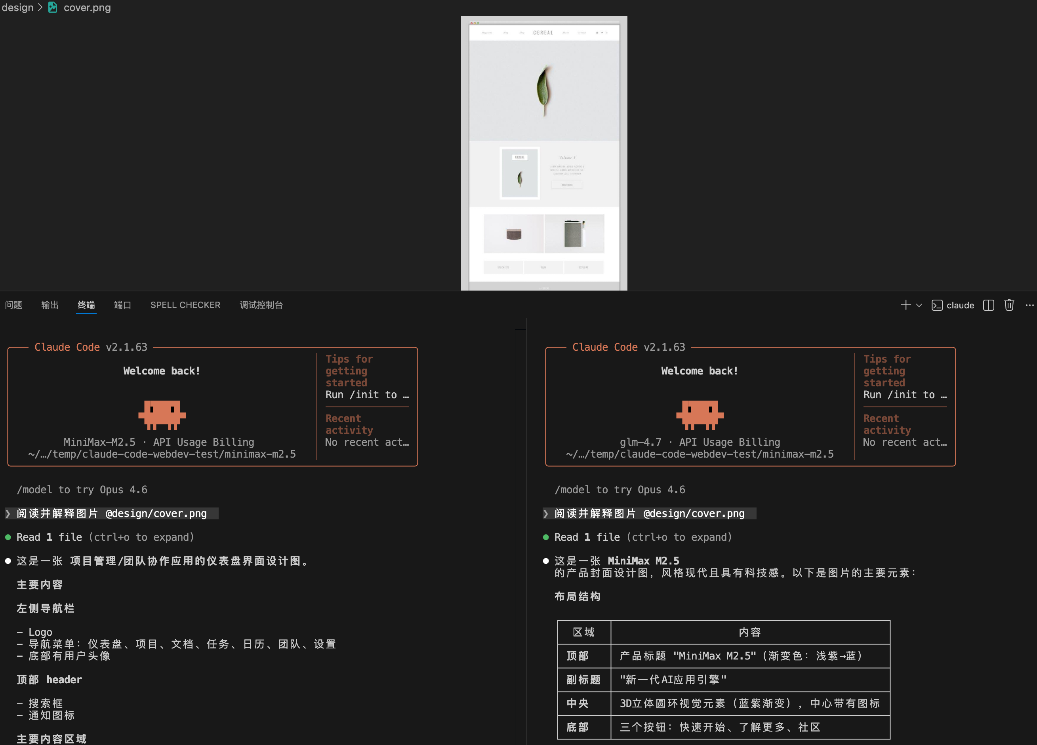Click the left terminal prompt input line

(x=112, y=513)
